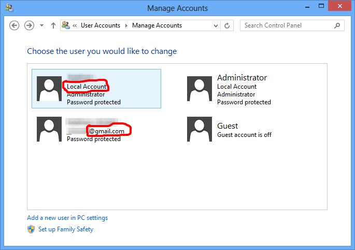The image size is (355, 250).
Task: Click the Forward navigation arrow
Action: click(x=29, y=25)
